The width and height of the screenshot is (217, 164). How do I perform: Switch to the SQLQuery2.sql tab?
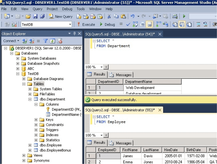click(120, 110)
